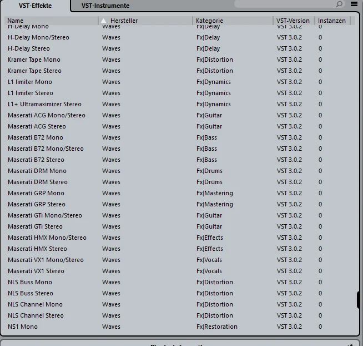Screen dimensions: 363x346
Task: Select L1 limiter Mono row
Action: pyautogui.click(x=180, y=82)
